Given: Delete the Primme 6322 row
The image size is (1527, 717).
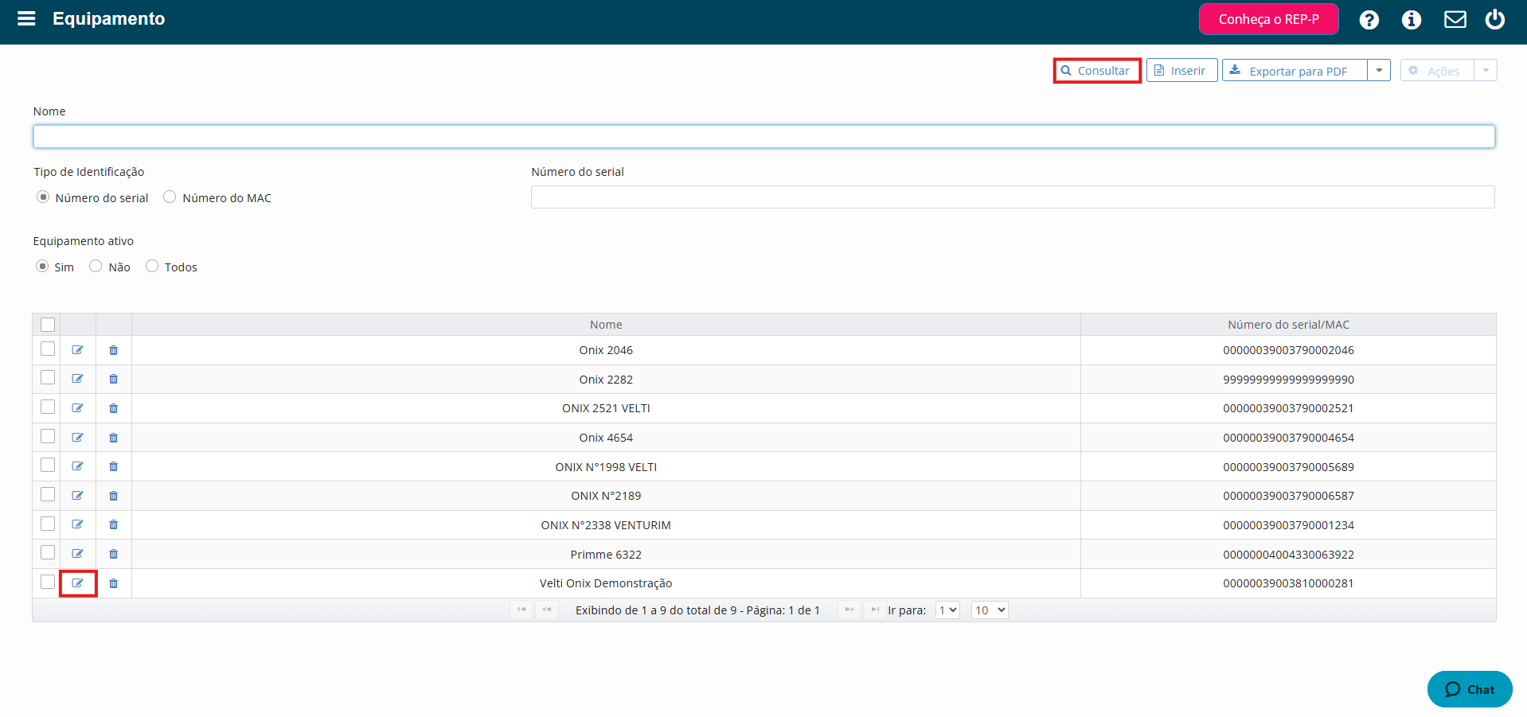Looking at the screenshot, I should [114, 554].
